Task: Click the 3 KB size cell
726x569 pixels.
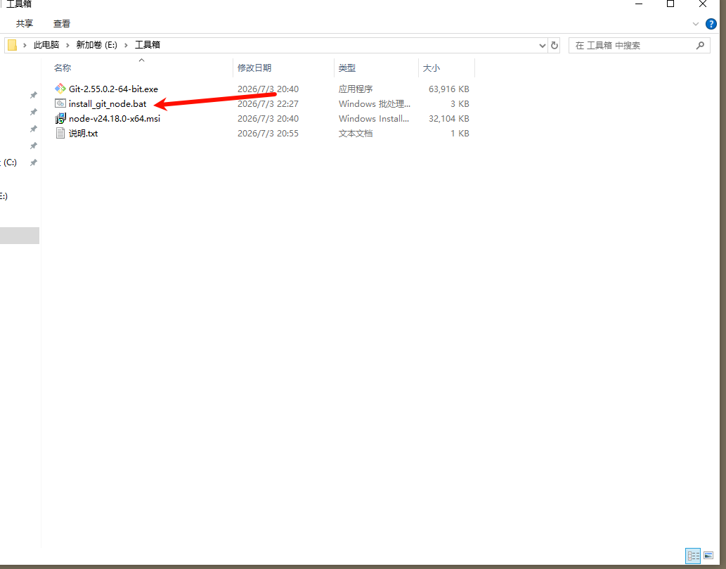Action: [460, 104]
